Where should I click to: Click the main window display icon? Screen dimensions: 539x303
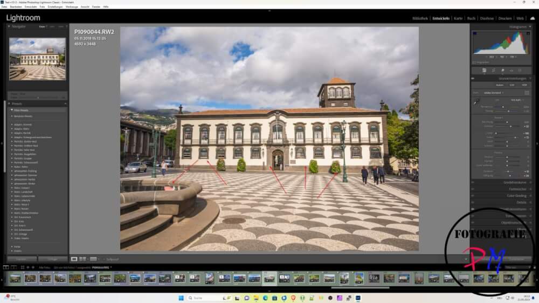[x=6, y=267]
